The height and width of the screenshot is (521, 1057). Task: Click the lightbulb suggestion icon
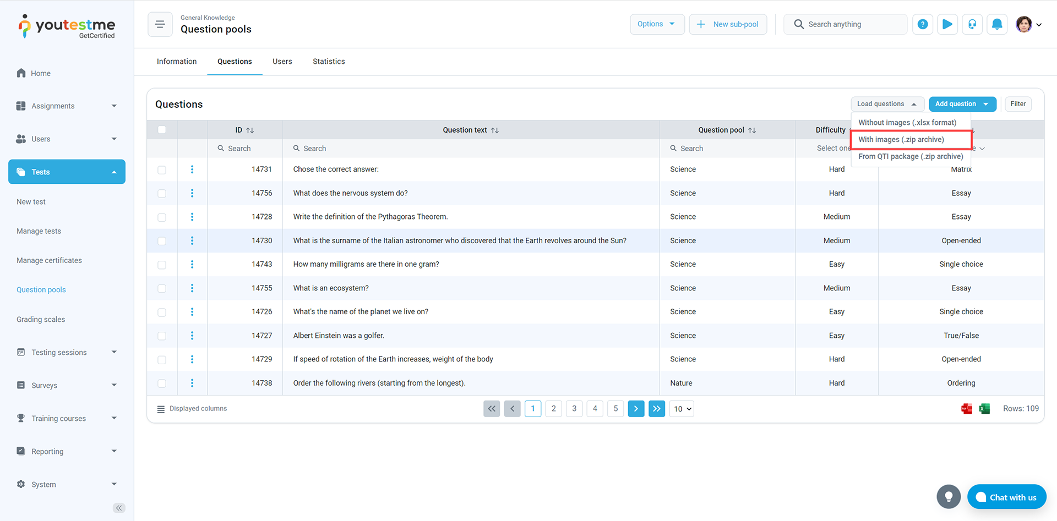point(949,497)
